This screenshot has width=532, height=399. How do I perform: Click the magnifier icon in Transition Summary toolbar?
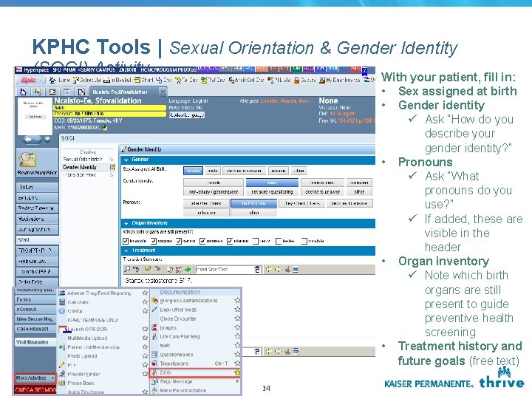tap(127, 270)
